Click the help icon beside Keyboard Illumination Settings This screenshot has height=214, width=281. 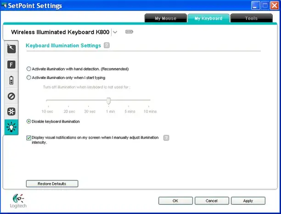coord(107,45)
